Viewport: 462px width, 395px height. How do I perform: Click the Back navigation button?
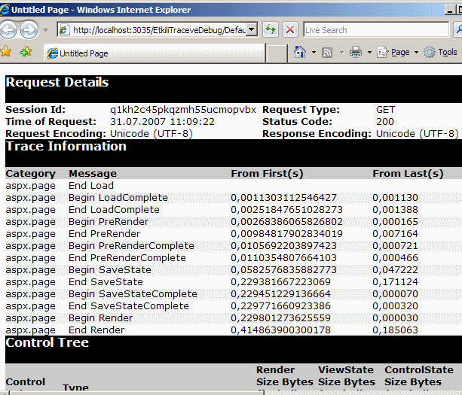click(x=9, y=30)
